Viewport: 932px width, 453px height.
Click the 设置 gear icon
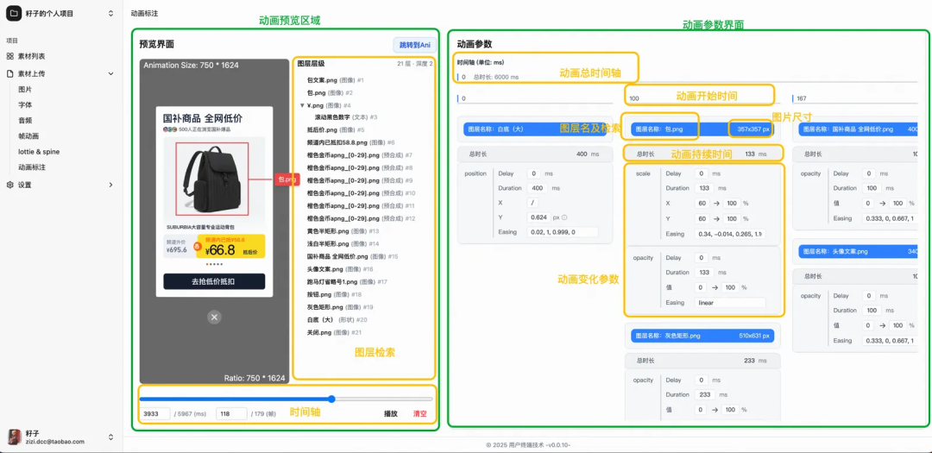(9, 185)
